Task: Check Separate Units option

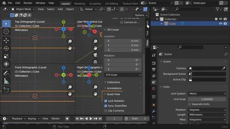Action: click(189, 104)
